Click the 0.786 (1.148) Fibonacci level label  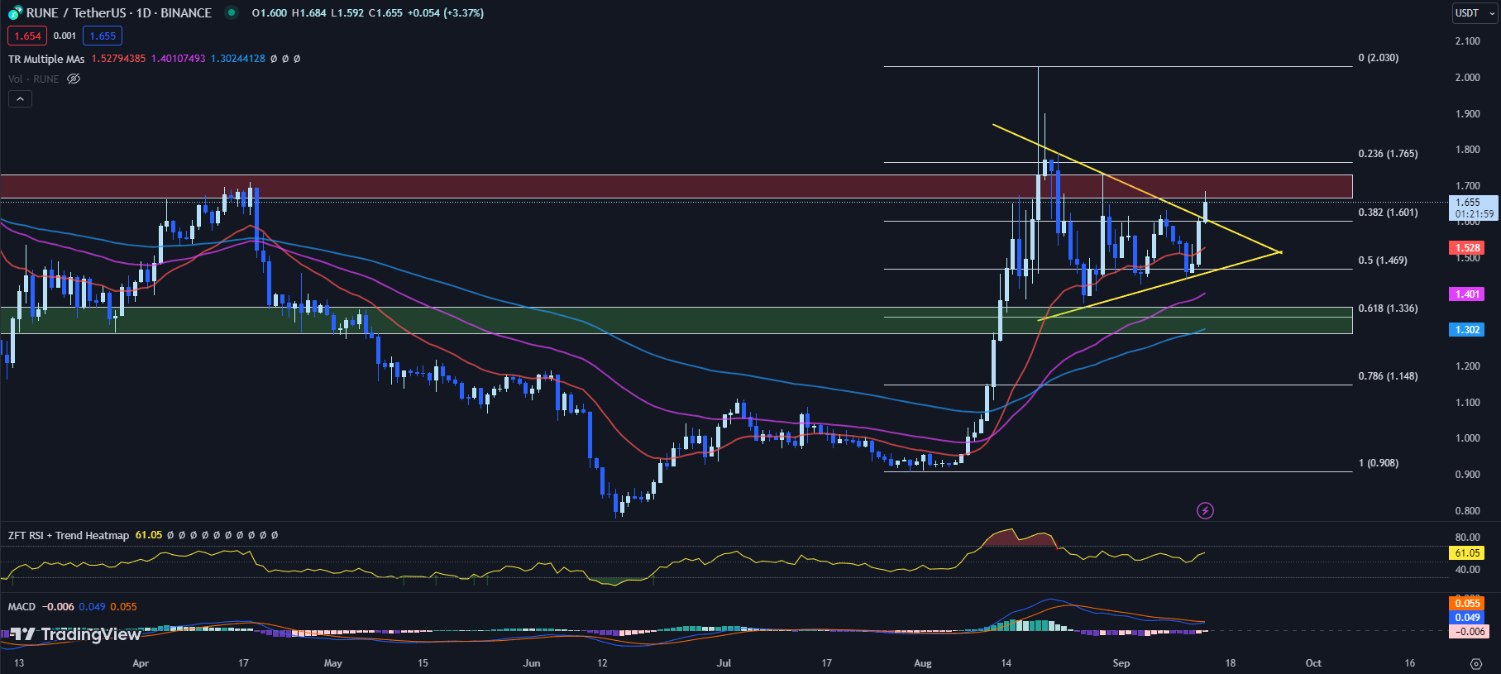(1388, 376)
